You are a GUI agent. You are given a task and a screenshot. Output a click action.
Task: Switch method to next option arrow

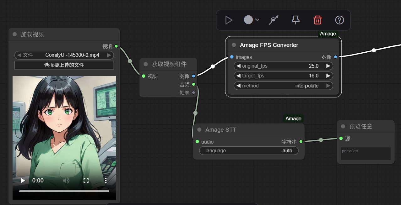point(328,86)
